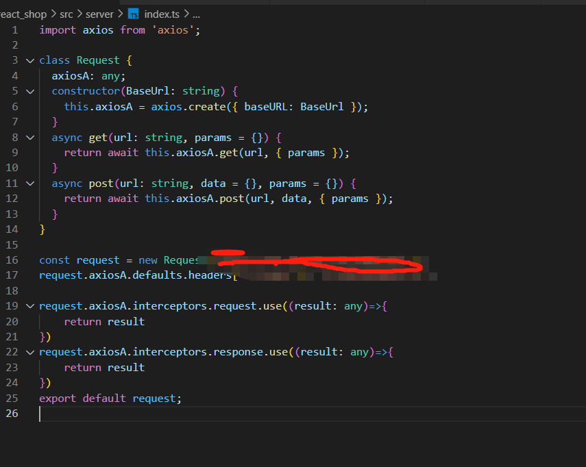Click 'interceptors.response.use' on line 22
Screen dimensions: 586x467
210,352
